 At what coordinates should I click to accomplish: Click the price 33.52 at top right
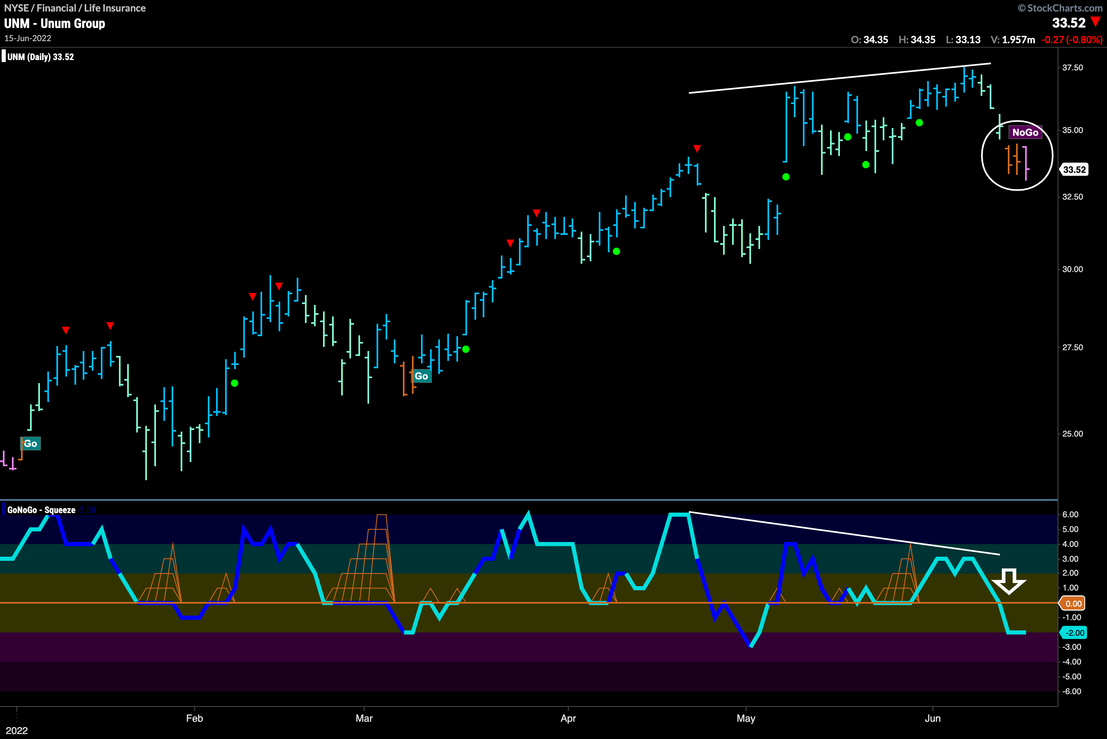pos(1068,23)
